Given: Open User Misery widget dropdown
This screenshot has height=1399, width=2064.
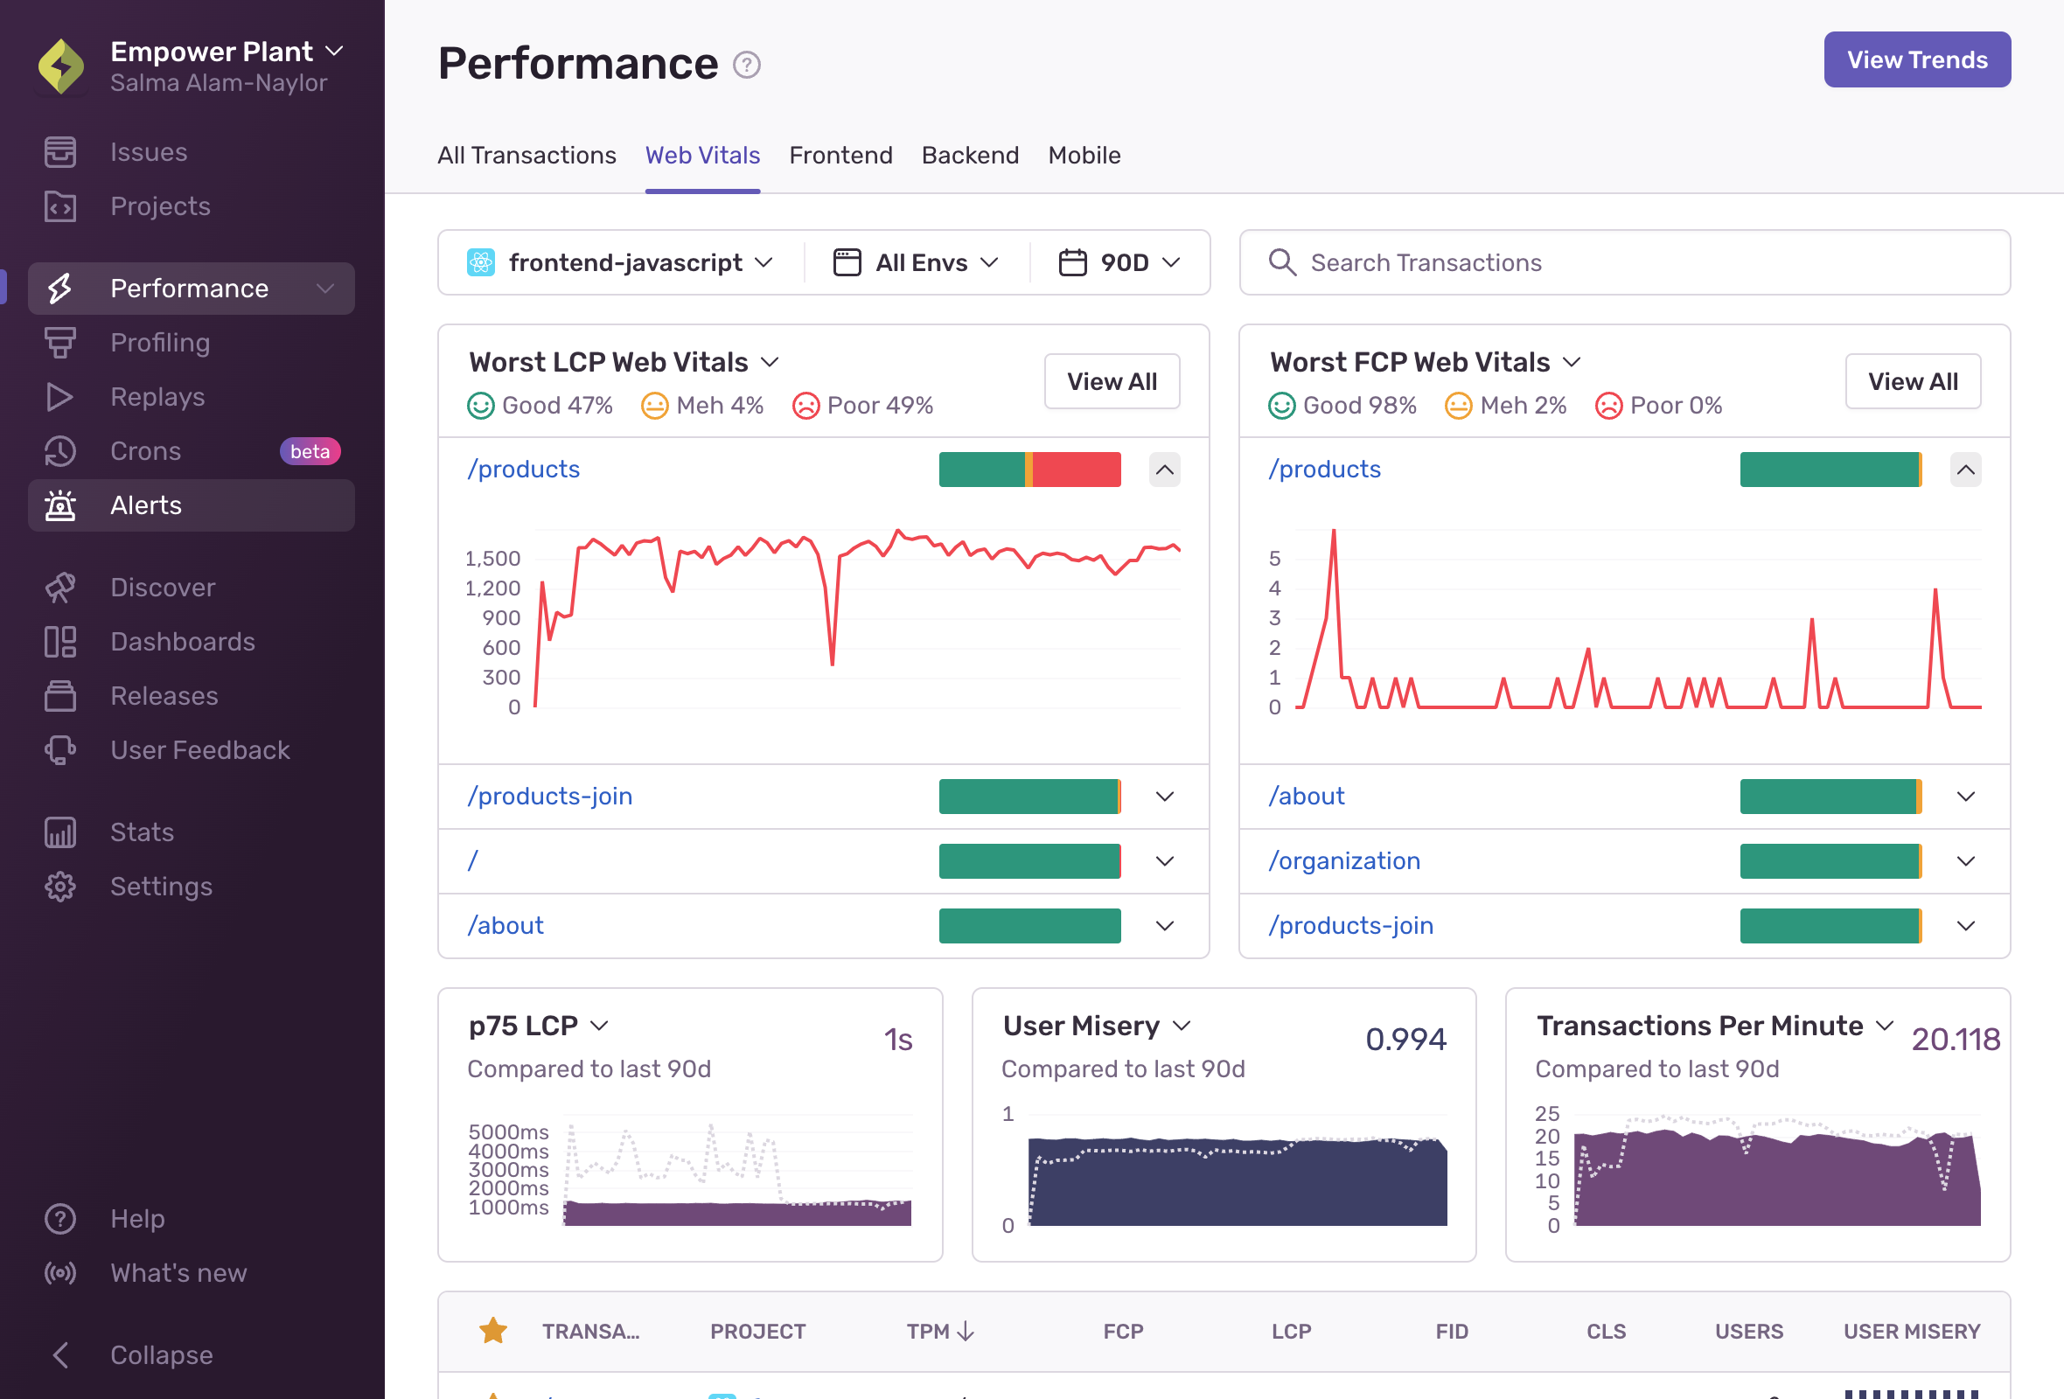Looking at the screenshot, I should 1096,1026.
